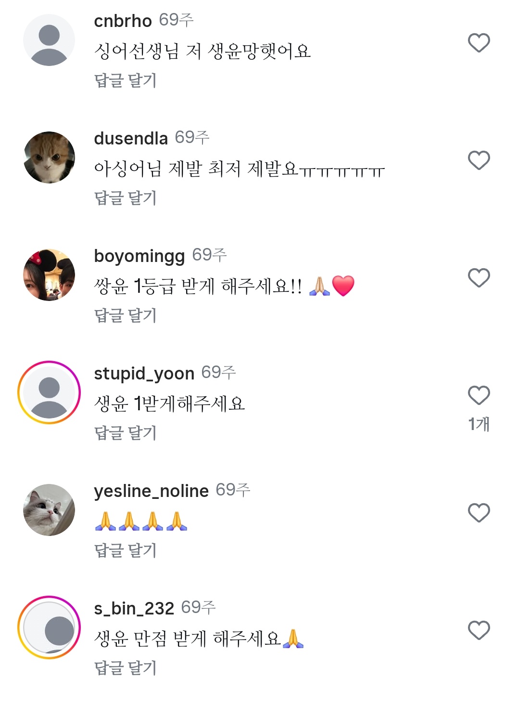Open the dusendla username link

coord(131,138)
